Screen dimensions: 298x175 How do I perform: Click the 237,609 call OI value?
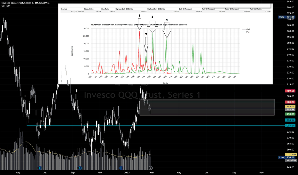coord(199,11)
